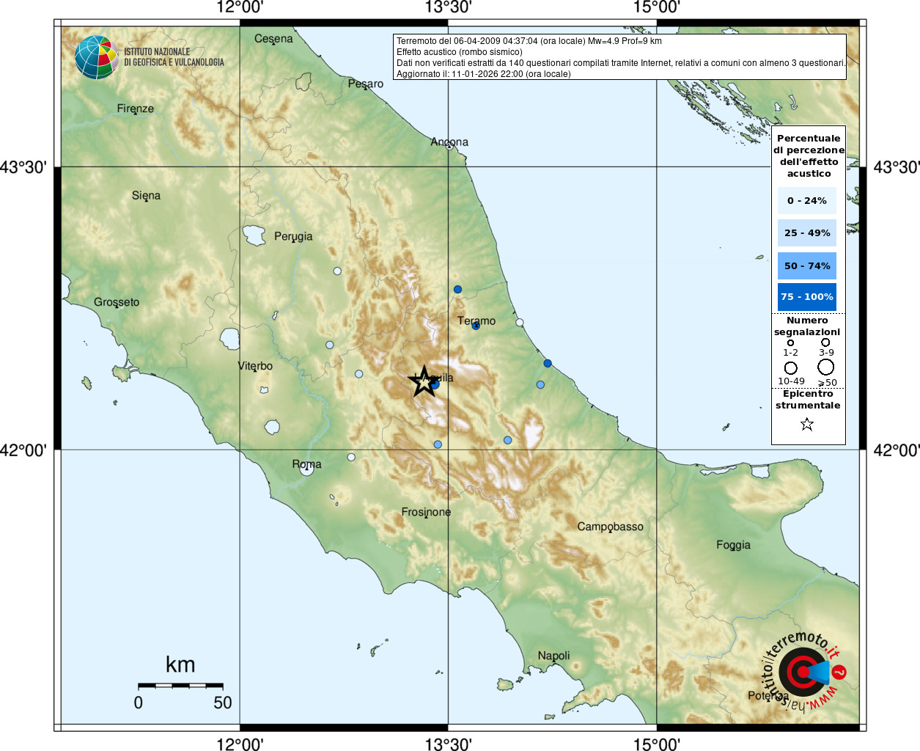The width and height of the screenshot is (920, 751).
Task: Click the Istituto Nazionale di Geofisica e Vulcanologia text
Action: [x=174, y=57]
